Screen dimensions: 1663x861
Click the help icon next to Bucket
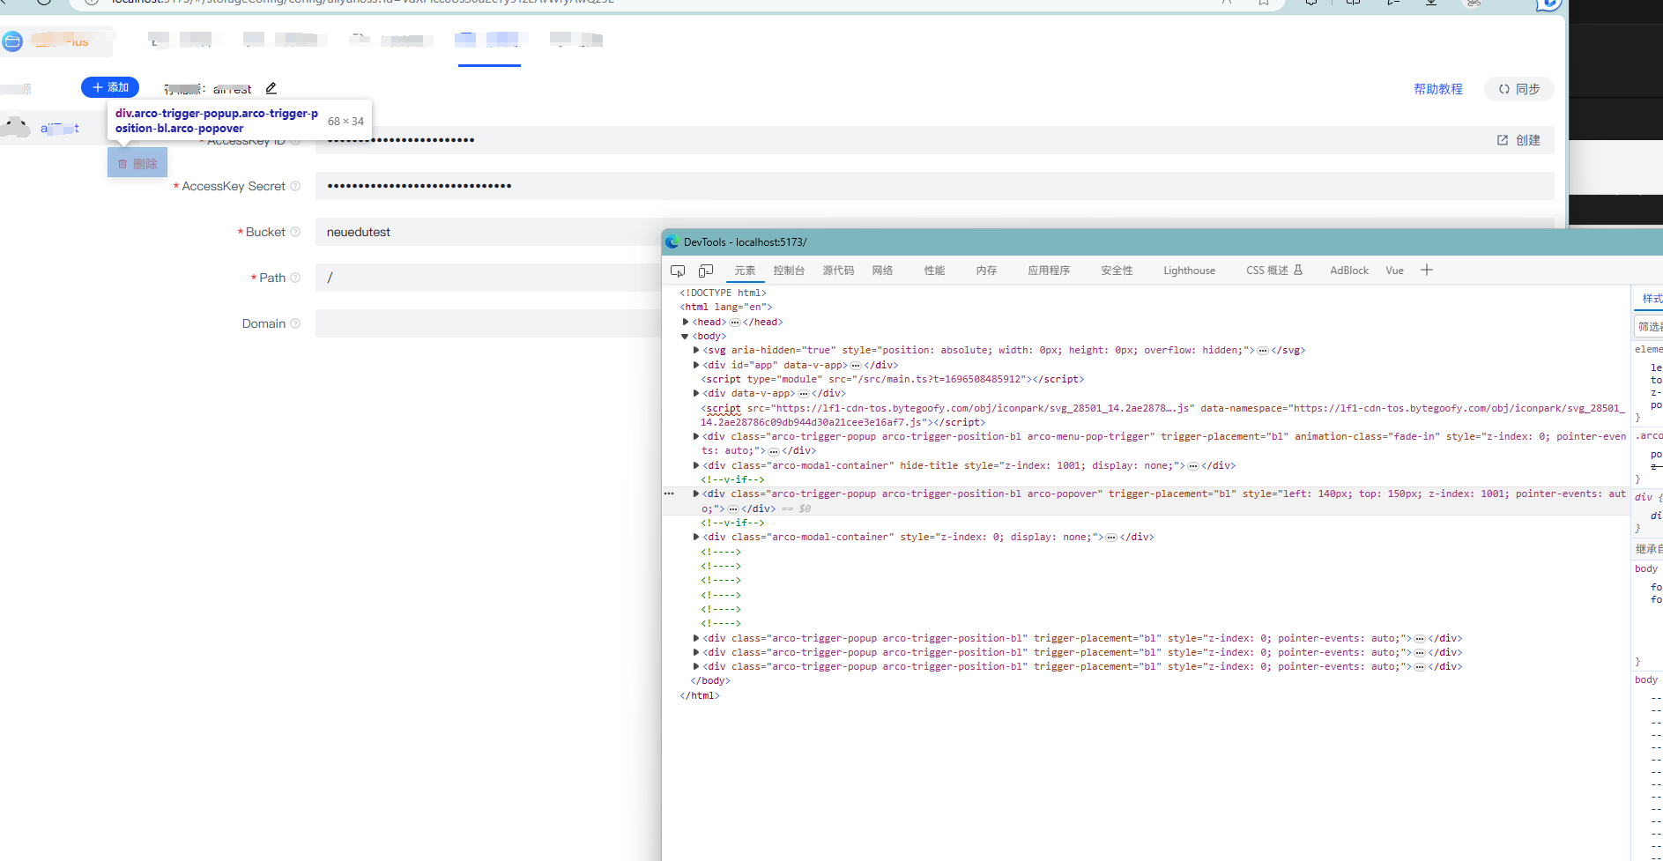click(295, 232)
